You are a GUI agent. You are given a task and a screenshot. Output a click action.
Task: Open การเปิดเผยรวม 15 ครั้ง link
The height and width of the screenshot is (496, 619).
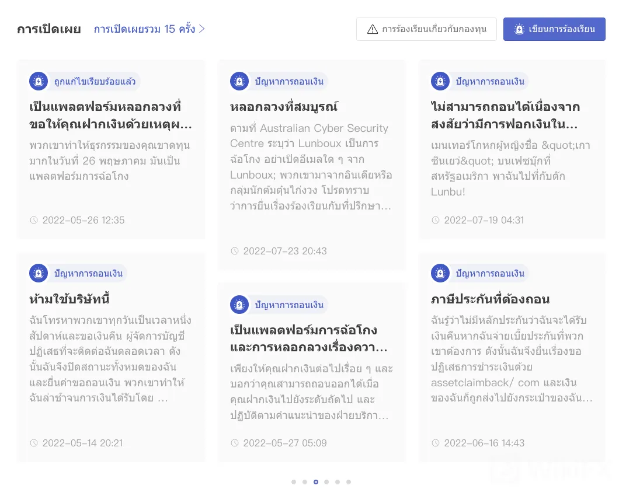click(149, 29)
